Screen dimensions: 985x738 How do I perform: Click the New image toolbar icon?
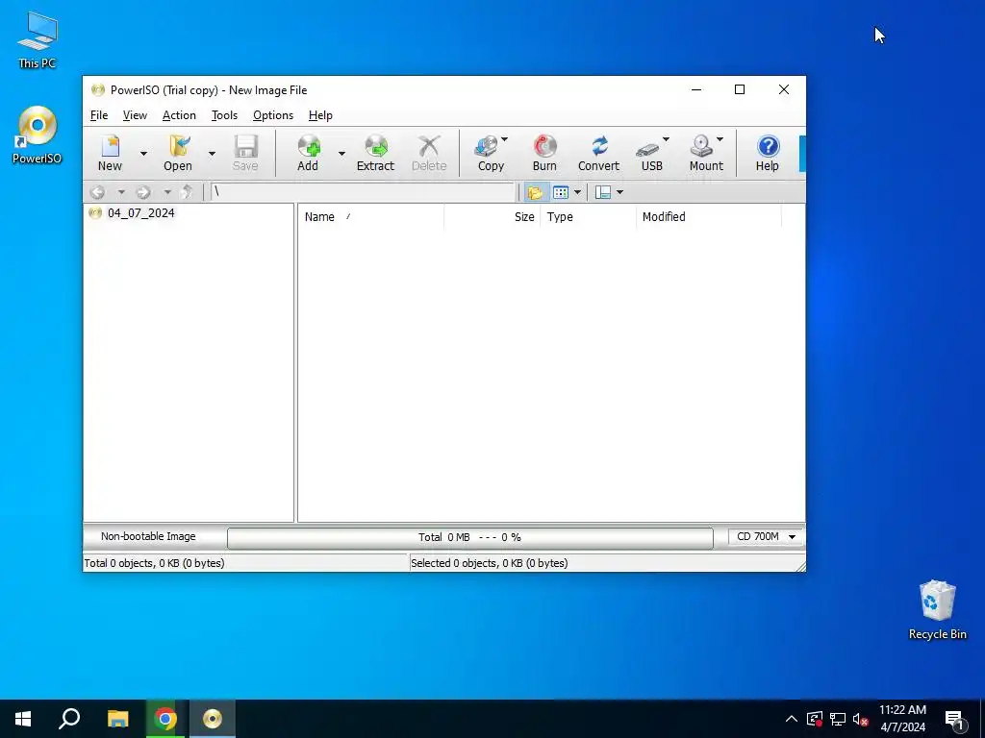(x=110, y=153)
